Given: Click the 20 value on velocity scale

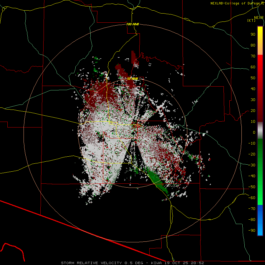Looking at the screenshot, I should (253, 110).
